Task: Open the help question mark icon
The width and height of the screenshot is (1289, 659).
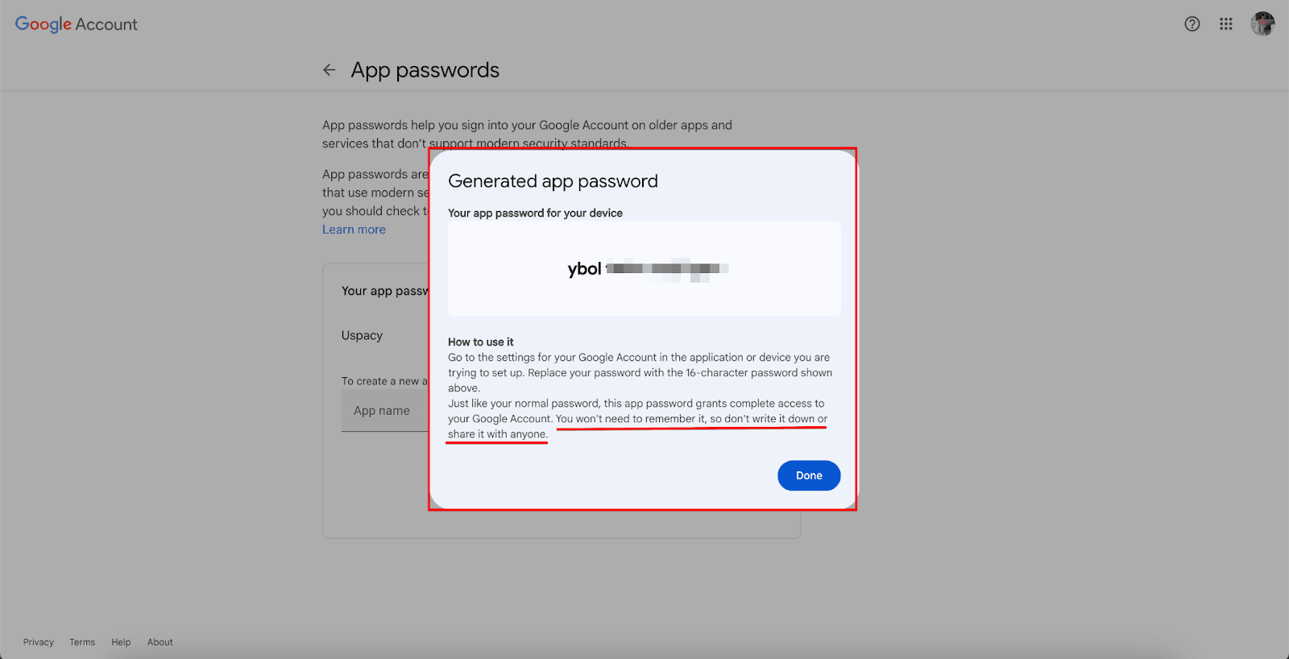Action: (x=1192, y=24)
